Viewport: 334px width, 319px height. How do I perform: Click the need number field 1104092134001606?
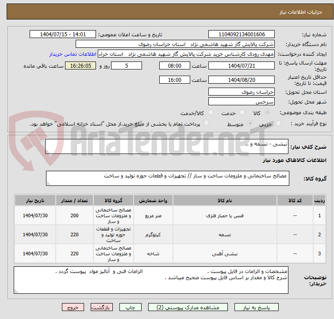click(242, 34)
